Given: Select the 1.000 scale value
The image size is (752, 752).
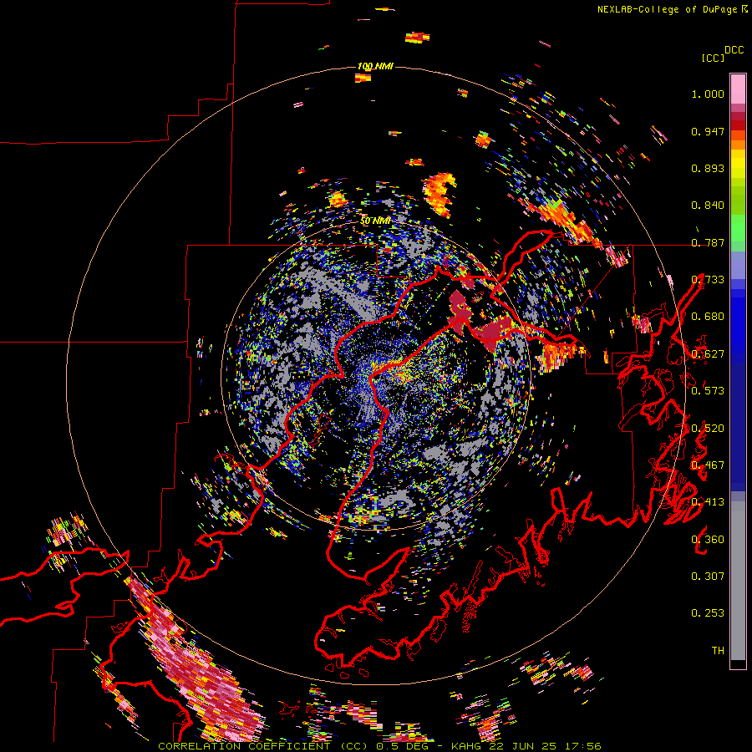Looking at the screenshot, I should click(x=708, y=94).
